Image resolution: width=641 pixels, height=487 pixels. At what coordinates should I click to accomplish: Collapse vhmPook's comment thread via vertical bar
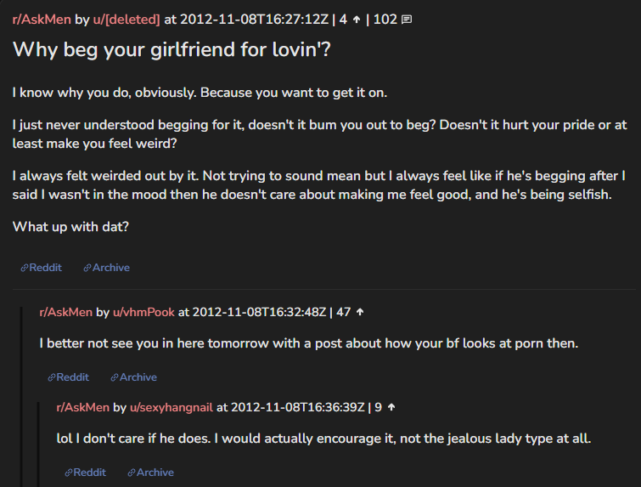coord(22,396)
